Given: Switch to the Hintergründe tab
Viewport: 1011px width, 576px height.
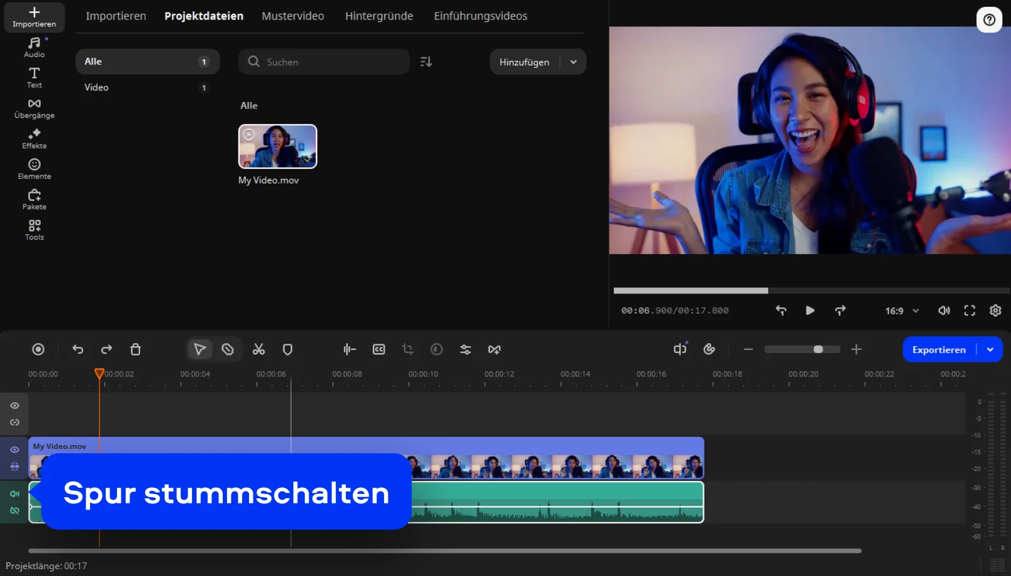Looking at the screenshot, I should (x=379, y=16).
